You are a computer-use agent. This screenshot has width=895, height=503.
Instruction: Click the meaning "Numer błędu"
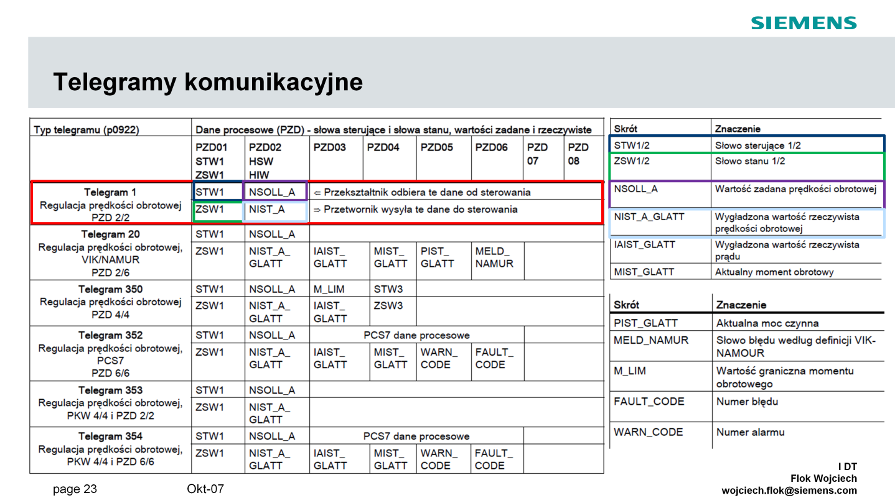(x=747, y=402)
